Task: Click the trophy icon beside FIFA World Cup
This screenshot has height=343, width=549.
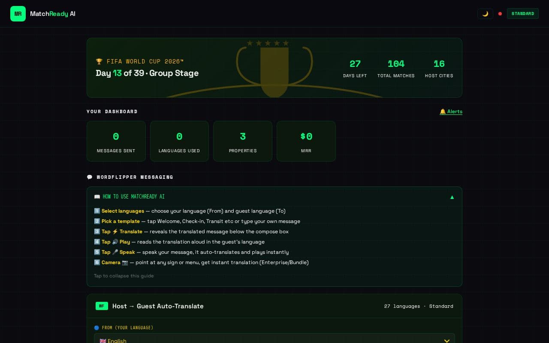Action: 99,61
